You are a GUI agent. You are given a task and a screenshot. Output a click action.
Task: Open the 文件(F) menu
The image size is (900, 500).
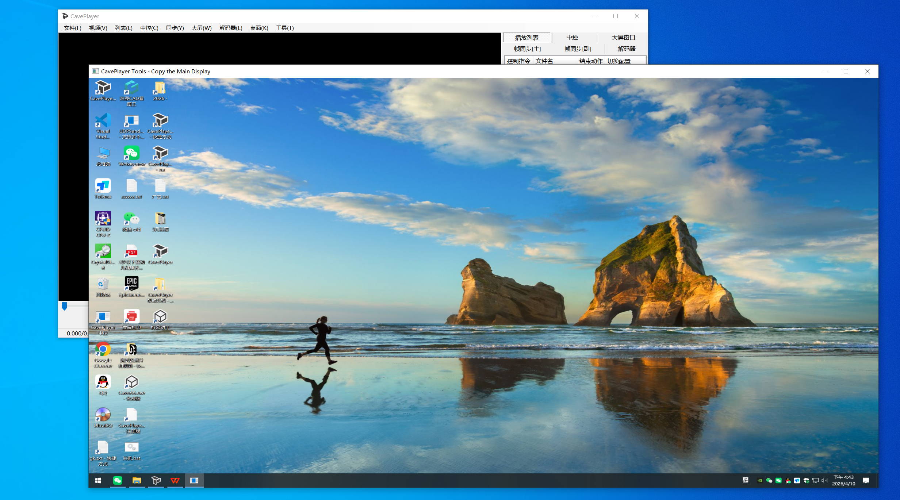(x=72, y=28)
